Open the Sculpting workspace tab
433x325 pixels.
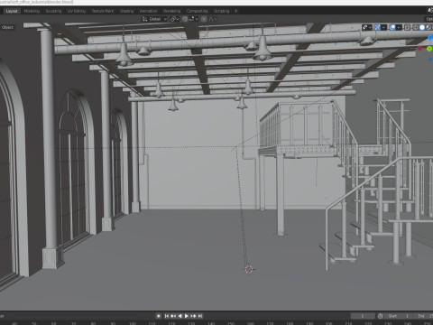tap(53, 11)
